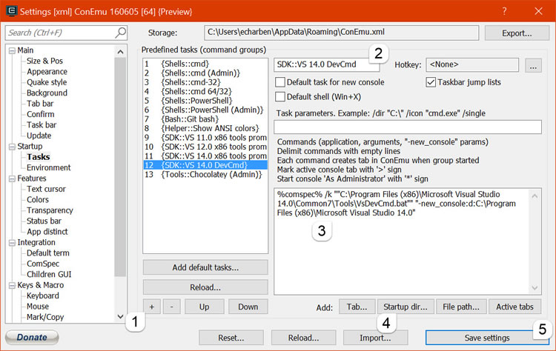Viewport: 556px width, 351px height.
Task: Open Background settings page
Action: tap(47, 93)
